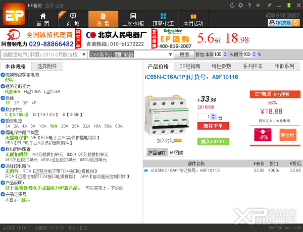Adjust 本体 discount spinner
Screen dimensions: 303x232
click(225, 54)
